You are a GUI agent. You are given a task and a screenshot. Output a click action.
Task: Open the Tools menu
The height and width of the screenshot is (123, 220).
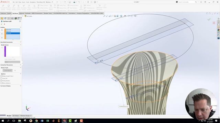tap(27, 2)
